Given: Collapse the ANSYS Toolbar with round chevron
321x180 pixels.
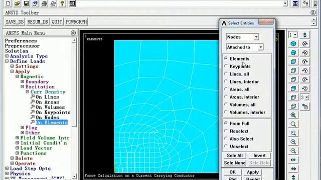Looking at the screenshot, I should click(x=313, y=12).
